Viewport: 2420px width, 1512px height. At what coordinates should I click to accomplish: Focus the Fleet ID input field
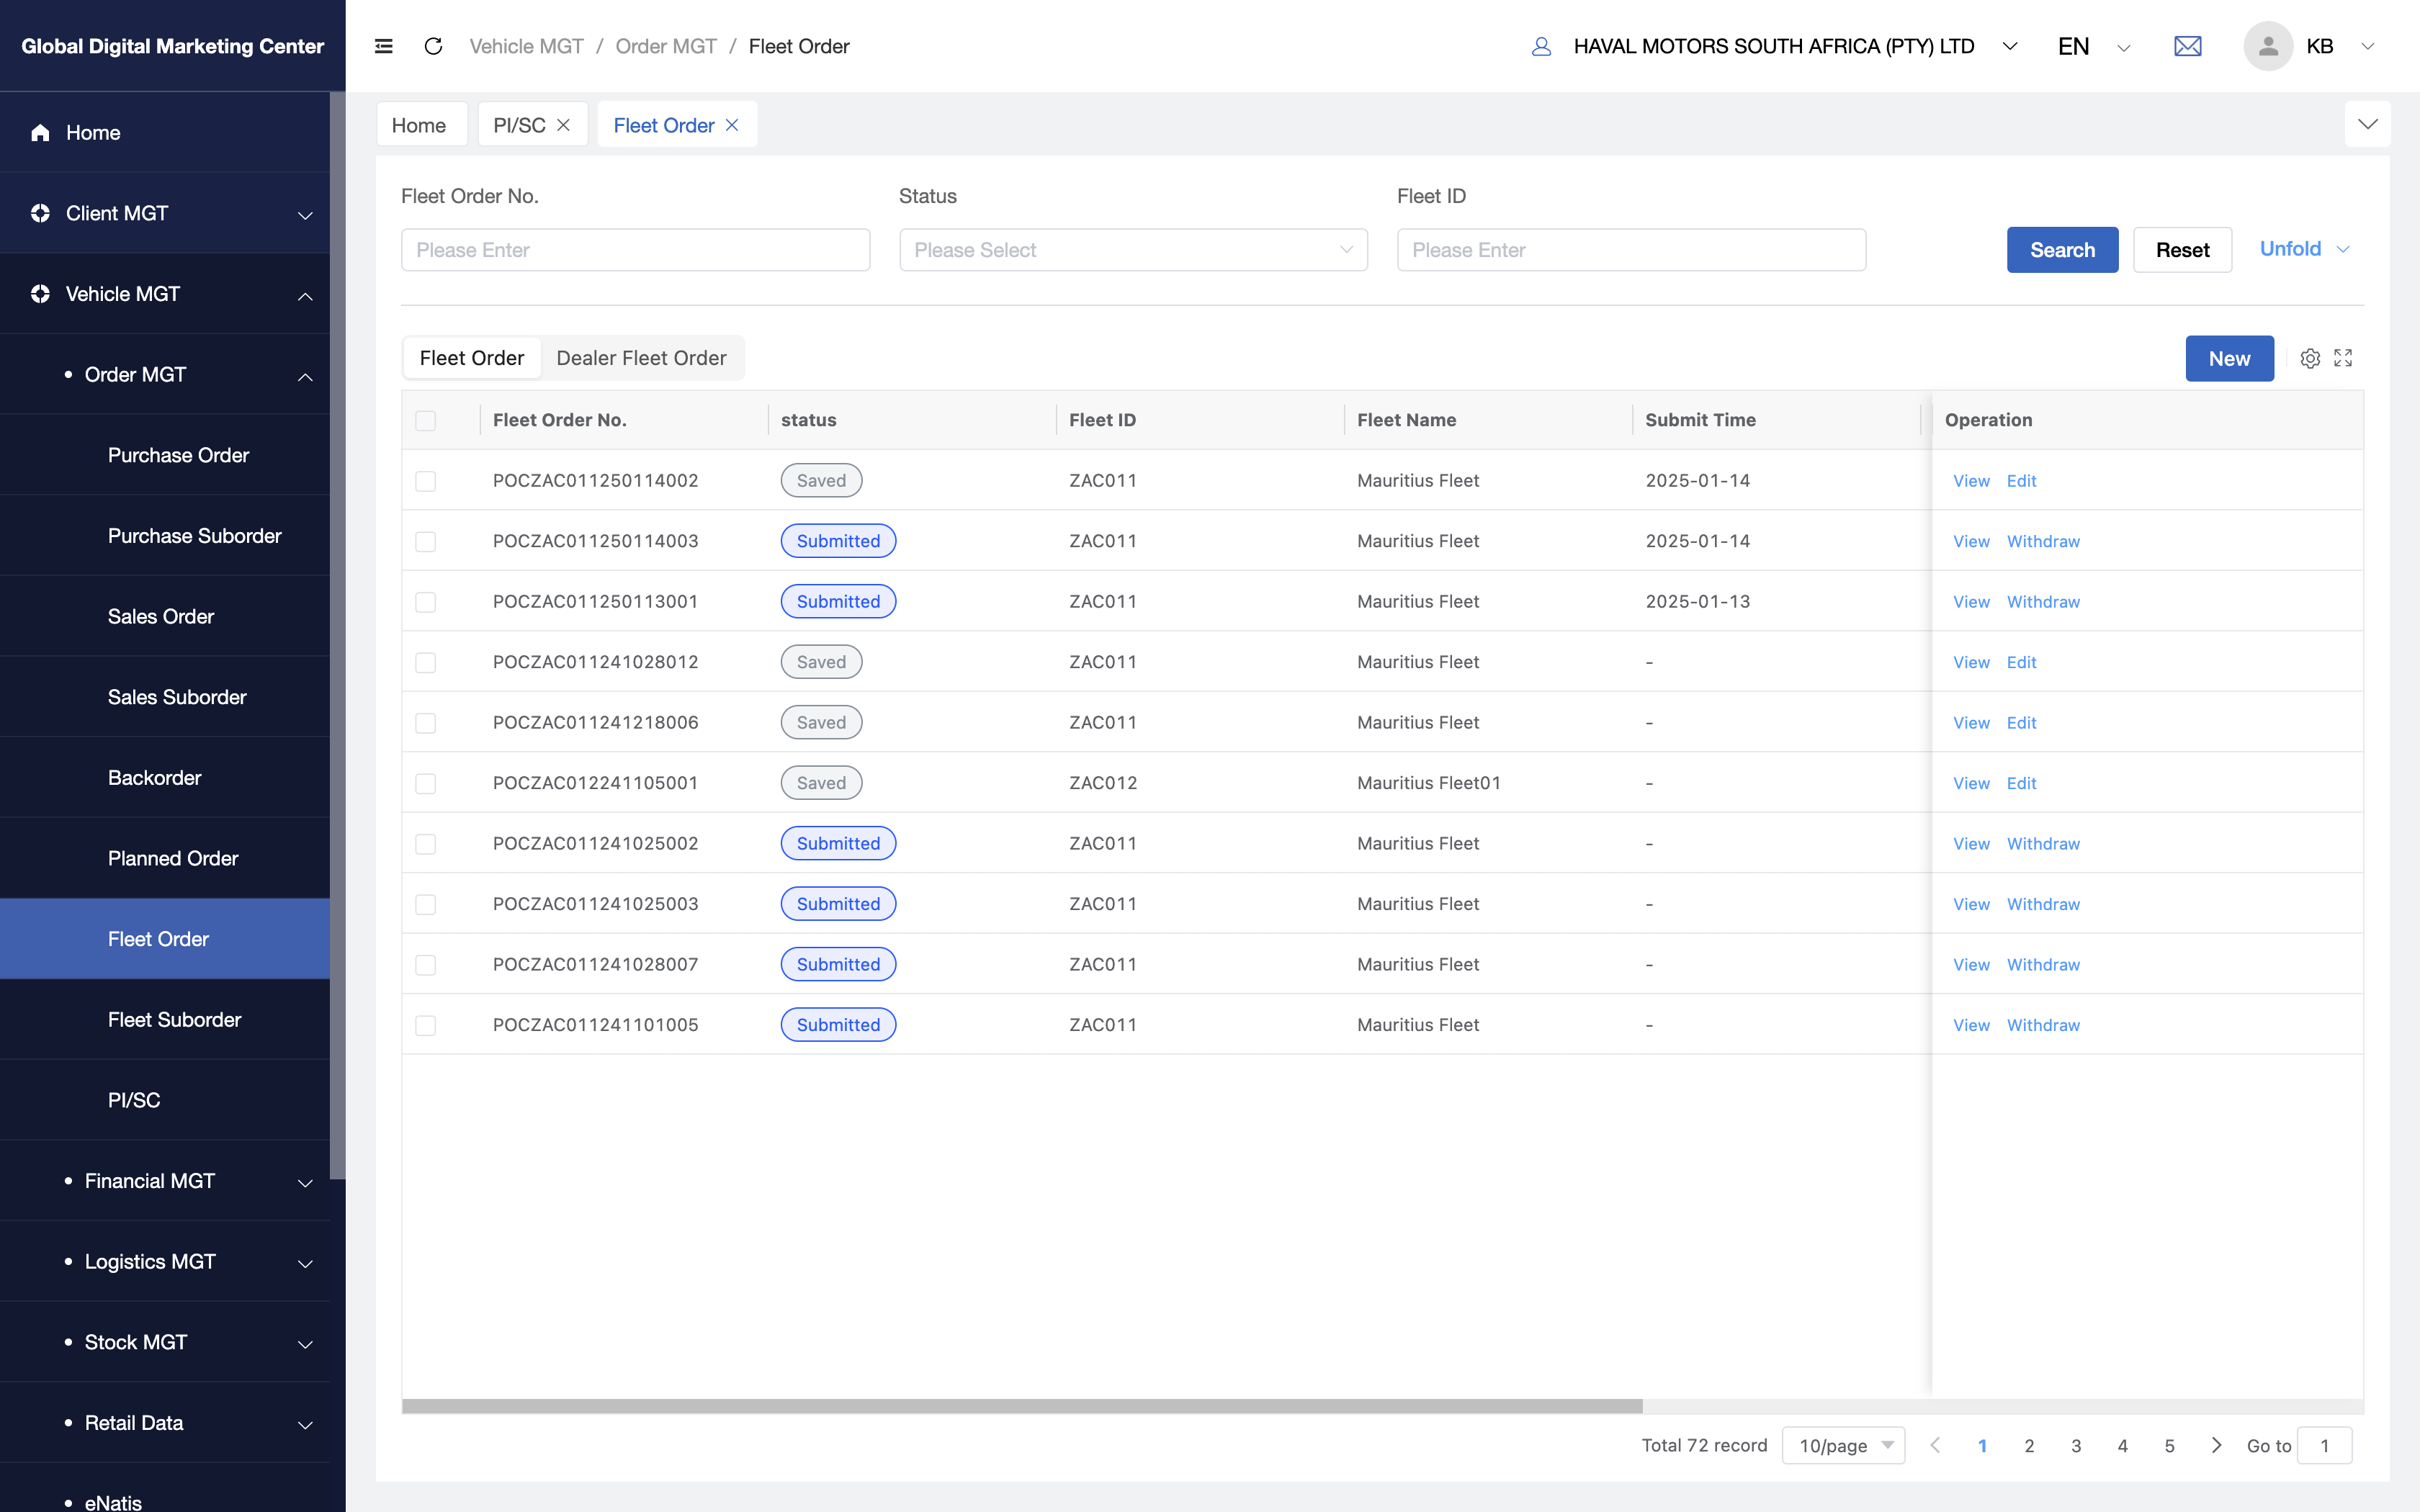pos(1631,250)
